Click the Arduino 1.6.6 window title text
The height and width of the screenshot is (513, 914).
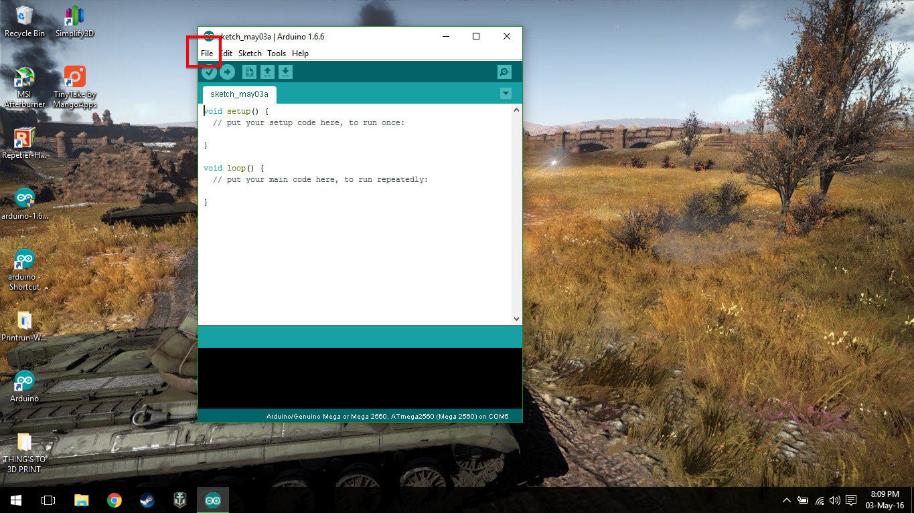click(273, 37)
